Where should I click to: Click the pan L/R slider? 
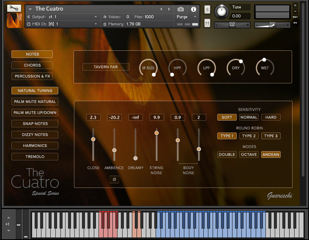point(232,25)
